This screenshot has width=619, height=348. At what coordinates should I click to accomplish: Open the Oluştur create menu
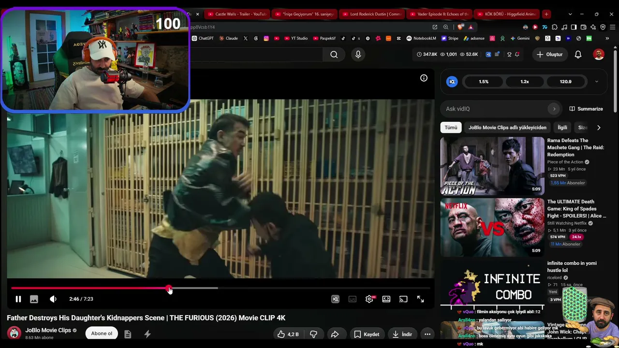(x=549, y=55)
